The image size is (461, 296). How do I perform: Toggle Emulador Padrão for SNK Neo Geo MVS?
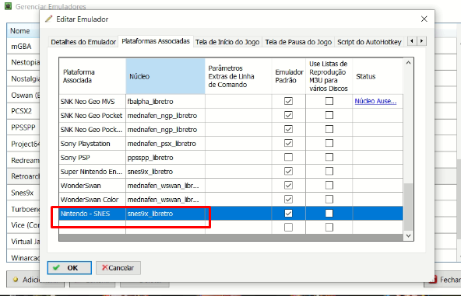(x=288, y=101)
